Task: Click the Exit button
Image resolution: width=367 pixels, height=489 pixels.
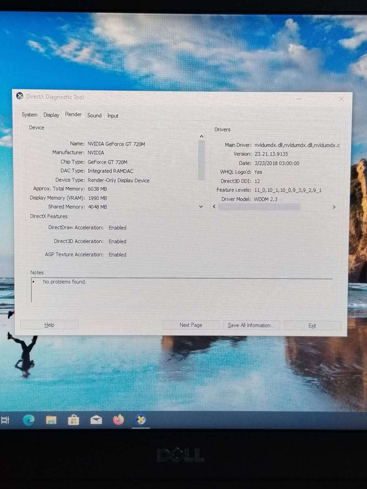Action: pos(312,325)
